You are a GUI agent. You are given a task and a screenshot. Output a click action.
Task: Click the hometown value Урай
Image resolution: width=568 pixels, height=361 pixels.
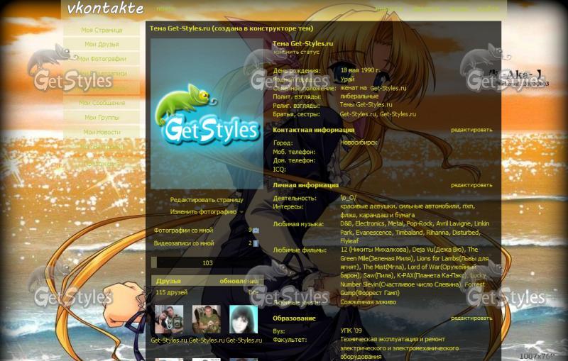pyautogui.click(x=347, y=79)
